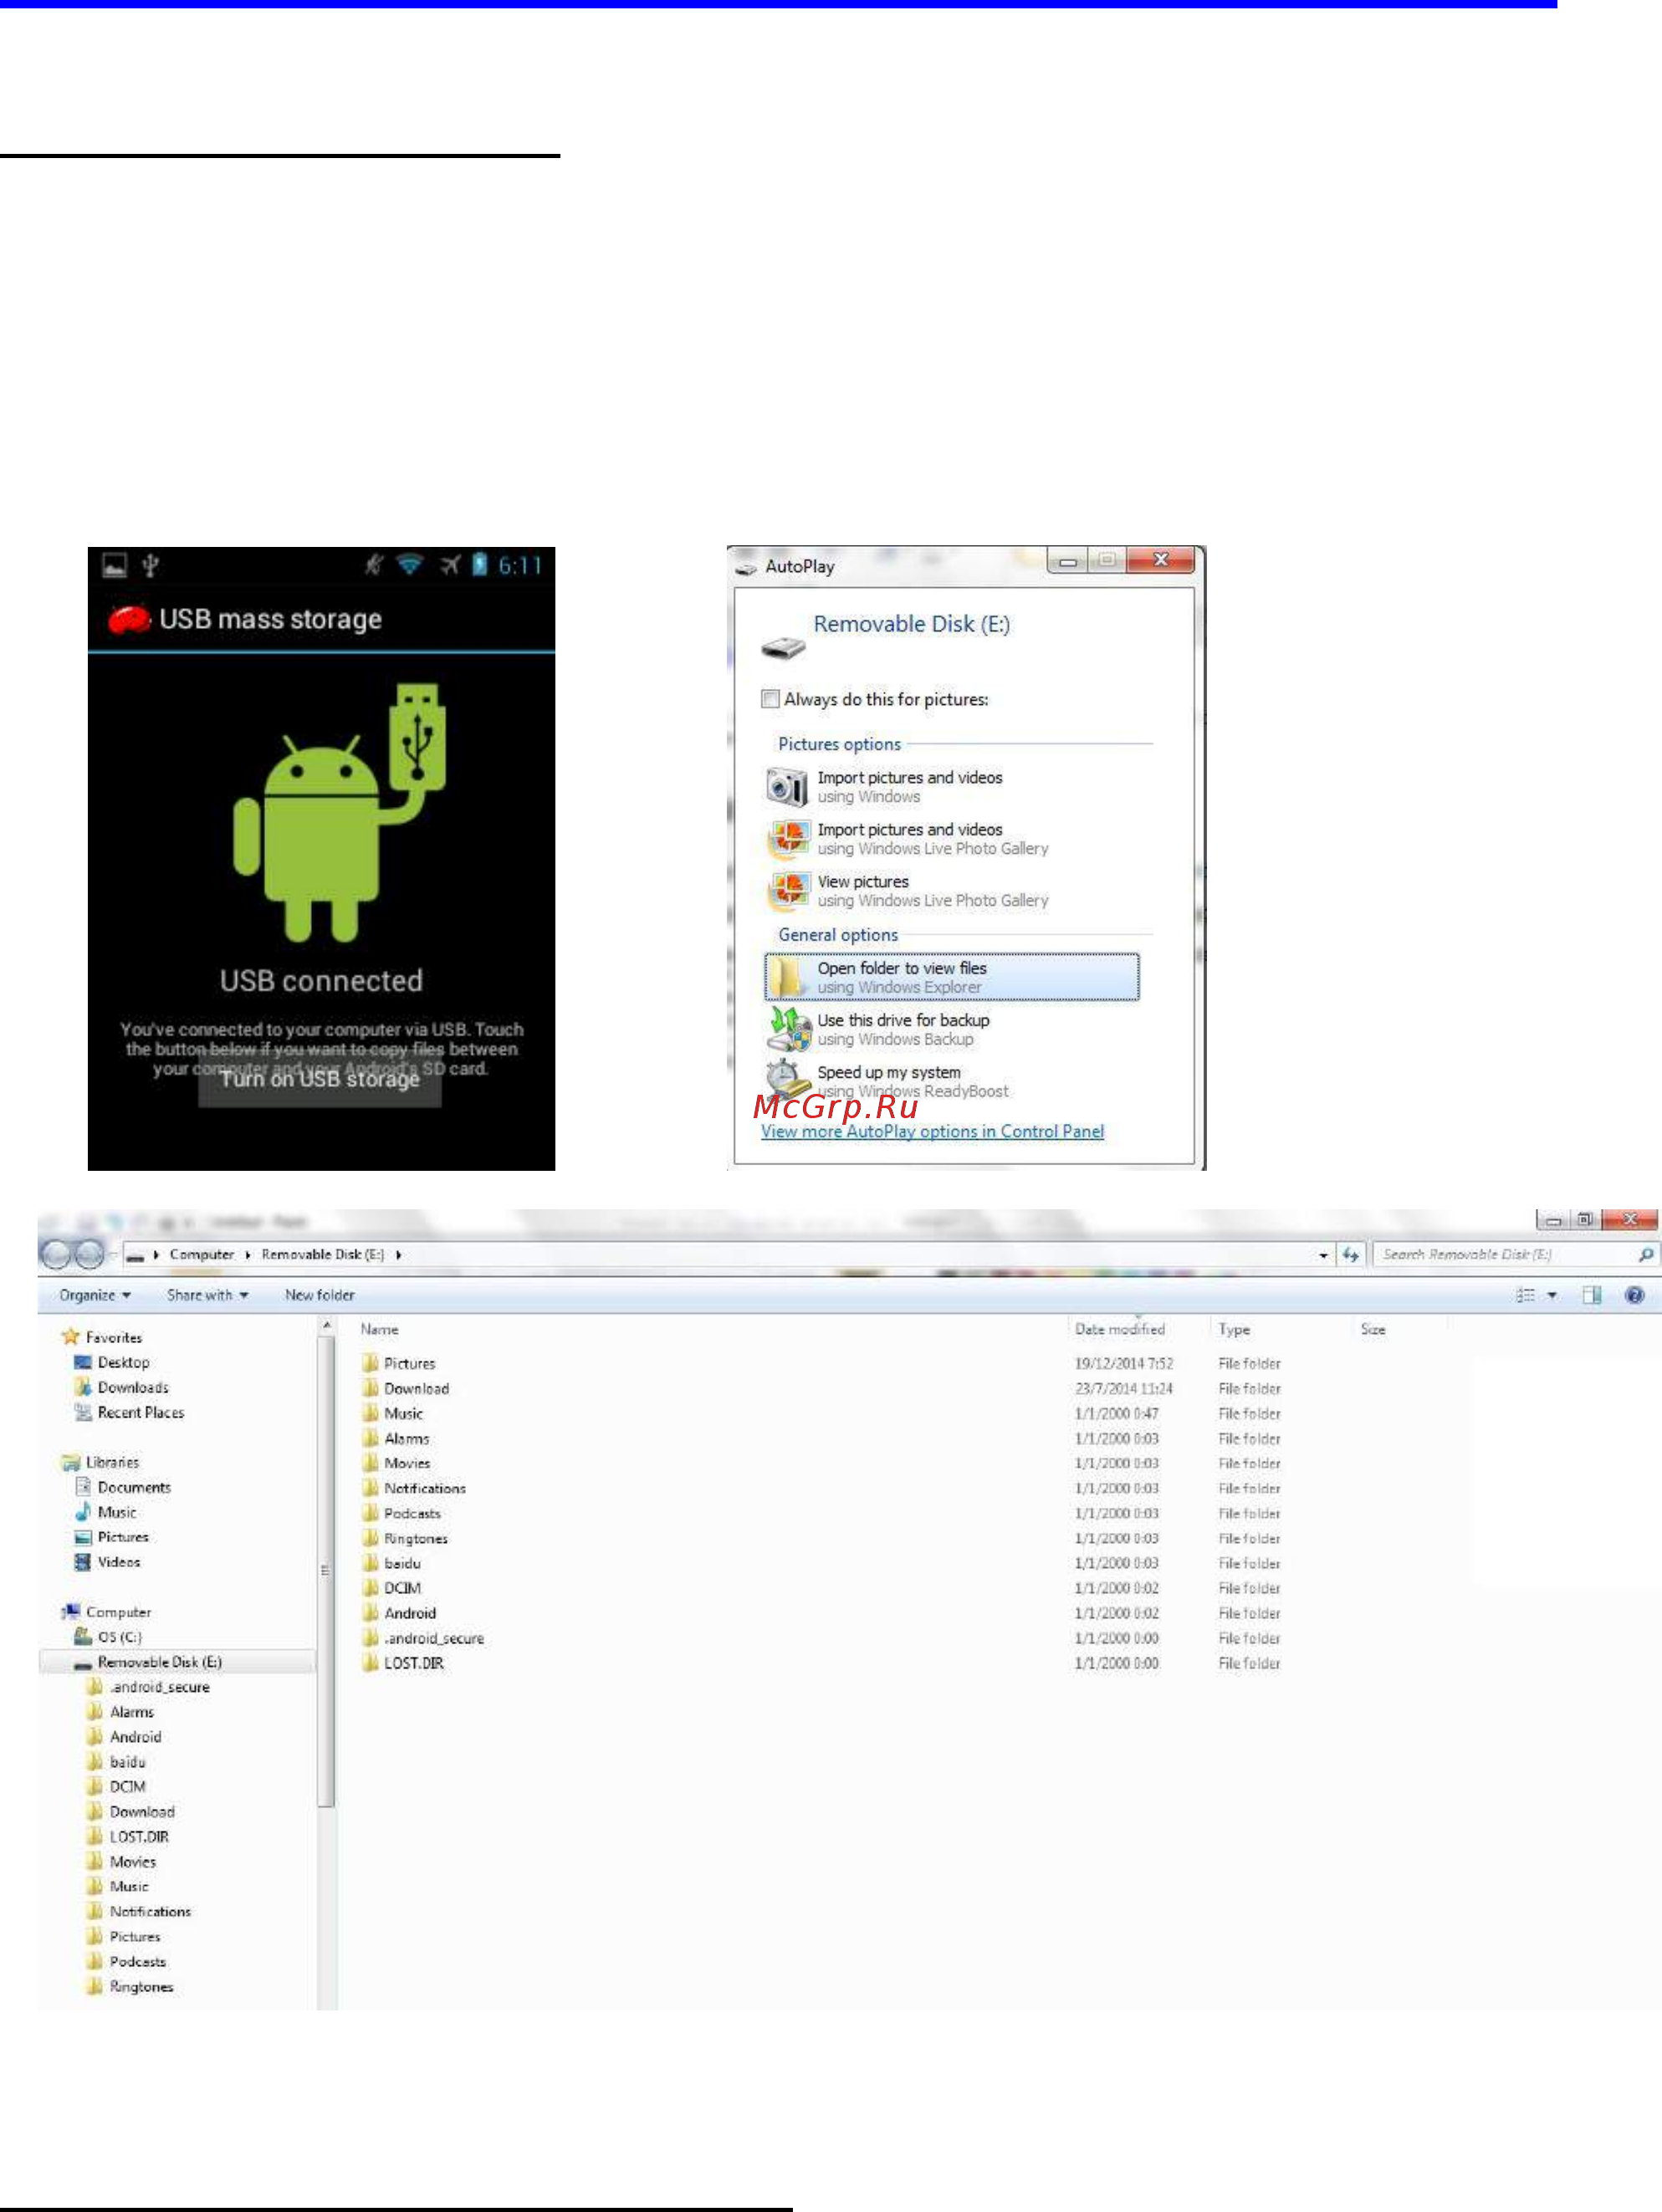This screenshot has height=2212, width=1662.
Task: Select the Download folder icon in file list
Action: [370, 1388]
